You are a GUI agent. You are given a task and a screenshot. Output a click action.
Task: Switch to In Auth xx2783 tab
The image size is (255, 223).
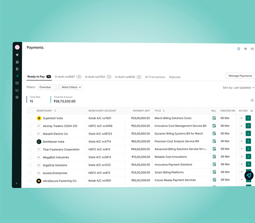tap(98, 77)
